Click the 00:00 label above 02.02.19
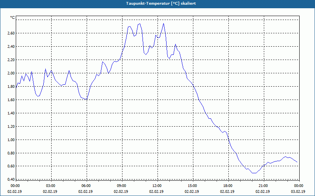 pos(15,186)
